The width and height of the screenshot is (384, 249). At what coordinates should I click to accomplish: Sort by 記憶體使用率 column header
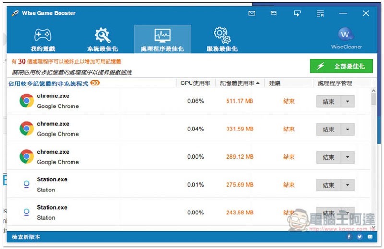click(240, 83)
